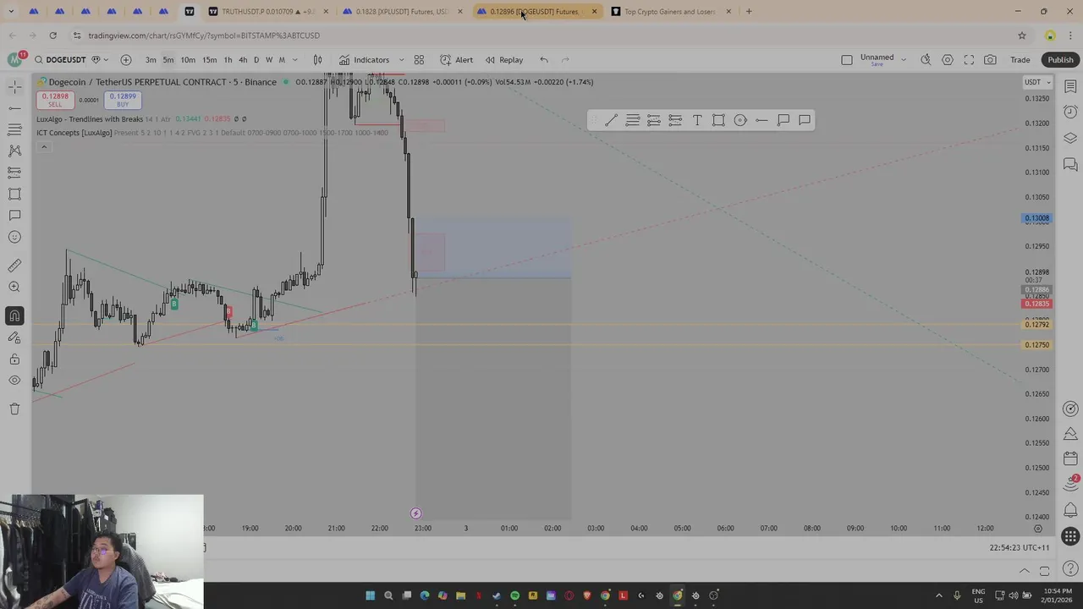Toggle lock all drawings
The width and height of the screenshot is (1083, 609).
[14, 359]
